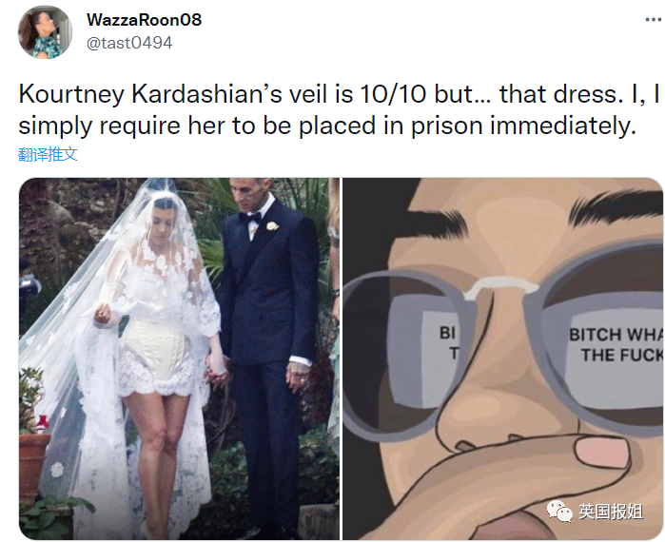Viewport: 665px width, 542px height.
Task: Click the WazzaRoon08 profile avatar
Action: 45,32
